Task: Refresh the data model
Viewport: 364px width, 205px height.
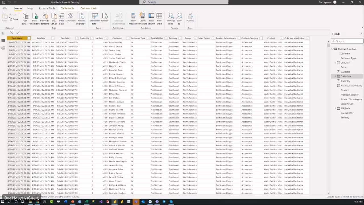Action: tap(105, 18)
